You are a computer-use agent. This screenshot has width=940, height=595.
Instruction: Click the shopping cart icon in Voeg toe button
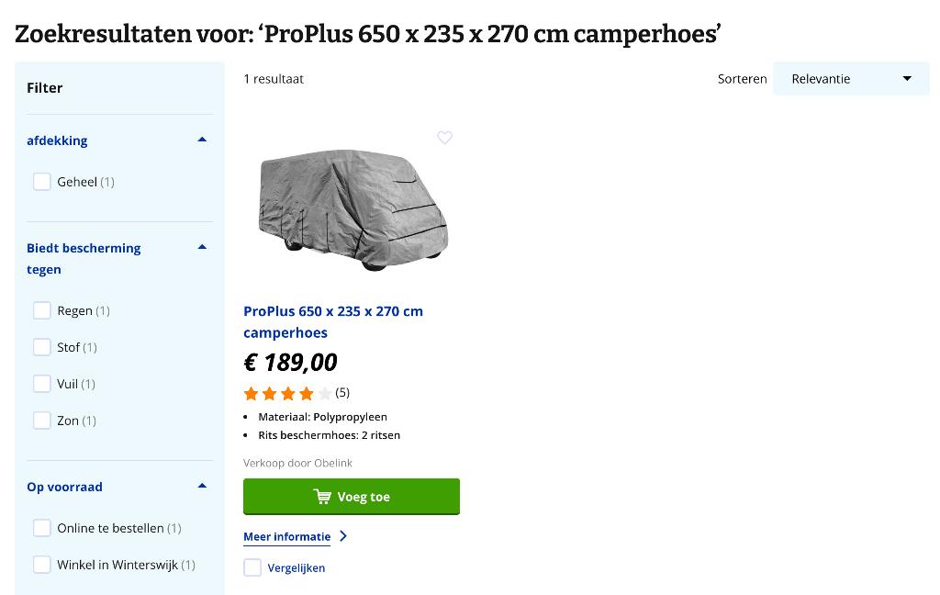[x=322, y=496]
